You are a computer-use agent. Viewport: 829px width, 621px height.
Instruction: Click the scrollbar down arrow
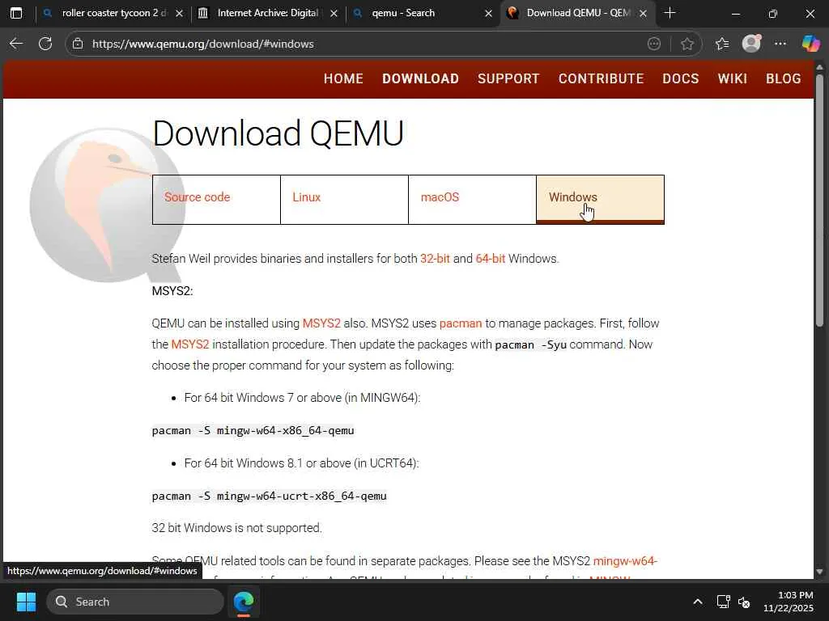[x=819, y=572]
